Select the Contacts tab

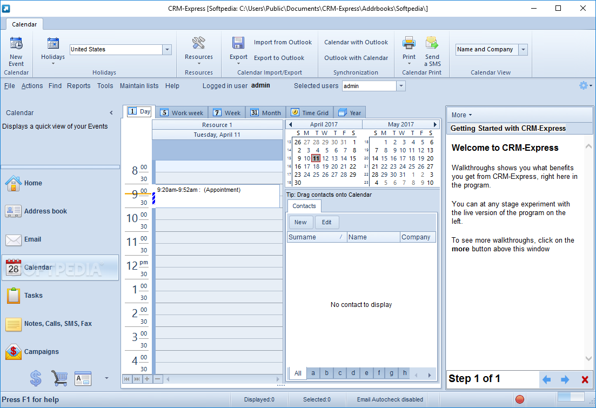point(304,206)
